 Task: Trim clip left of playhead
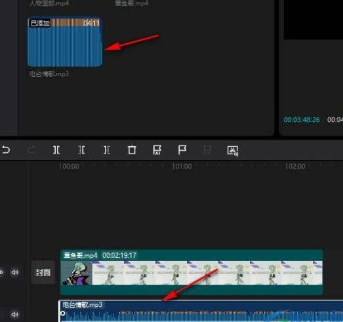[x=81, y=150]
